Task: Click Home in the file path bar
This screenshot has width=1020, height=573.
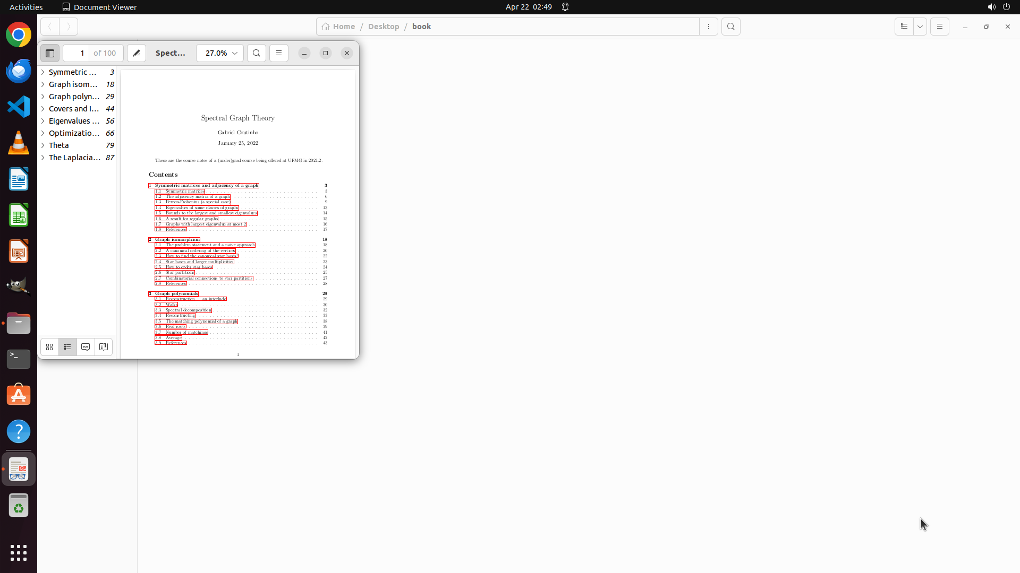Action: click(x=338, y=27)
